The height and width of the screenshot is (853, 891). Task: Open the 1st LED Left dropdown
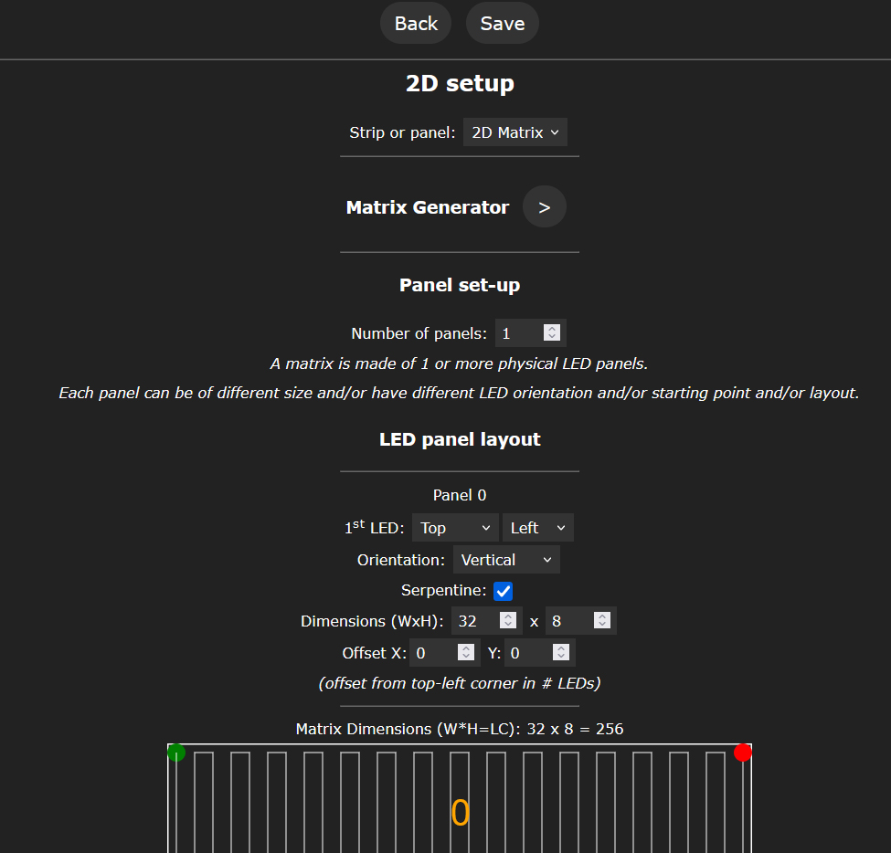coord(537,528)
